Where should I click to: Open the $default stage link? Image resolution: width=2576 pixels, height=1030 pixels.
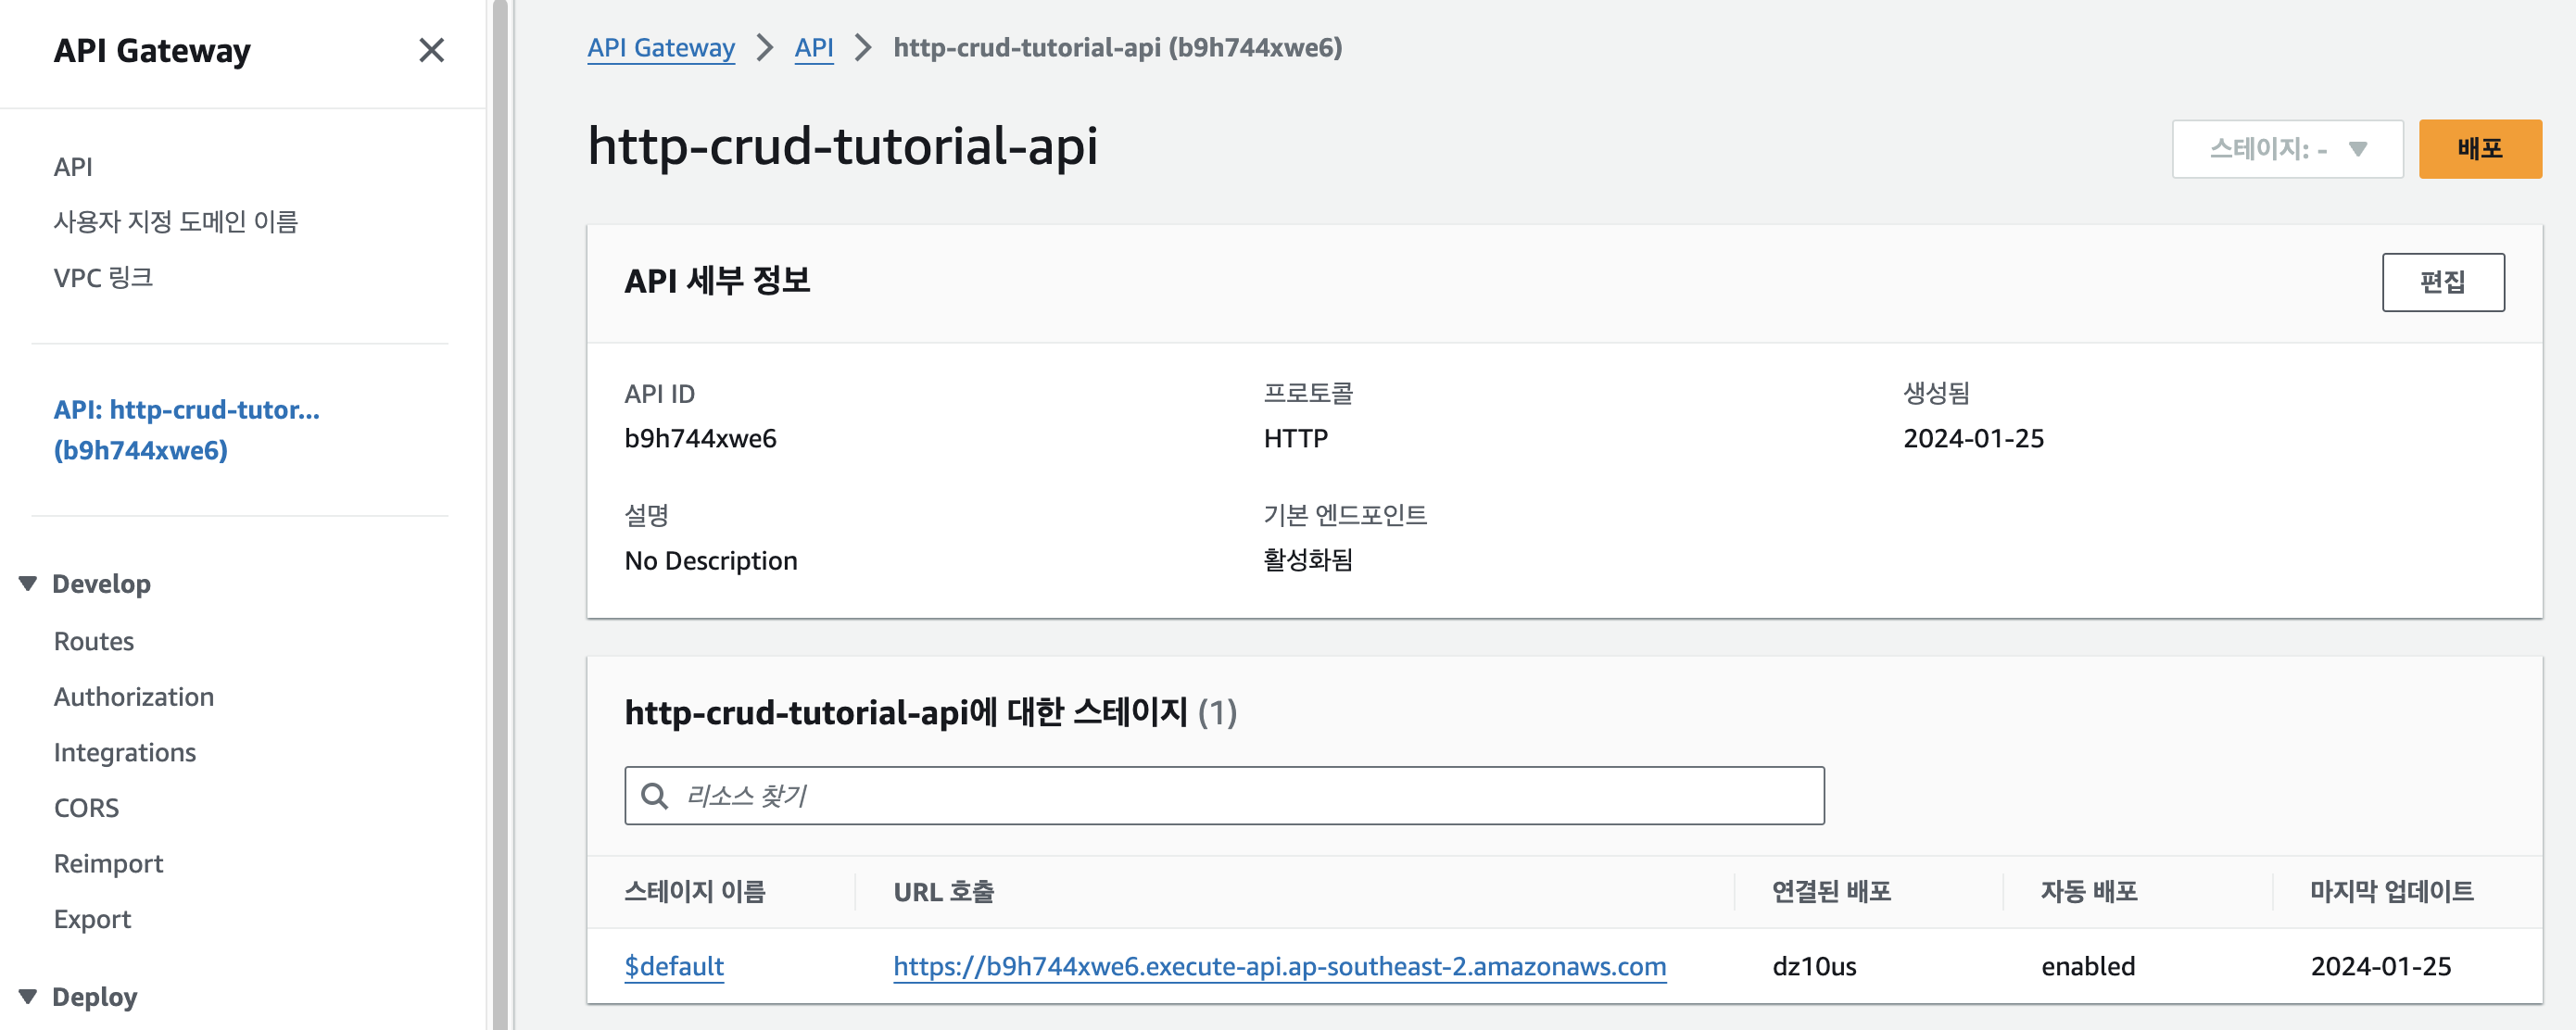point(674,966)
